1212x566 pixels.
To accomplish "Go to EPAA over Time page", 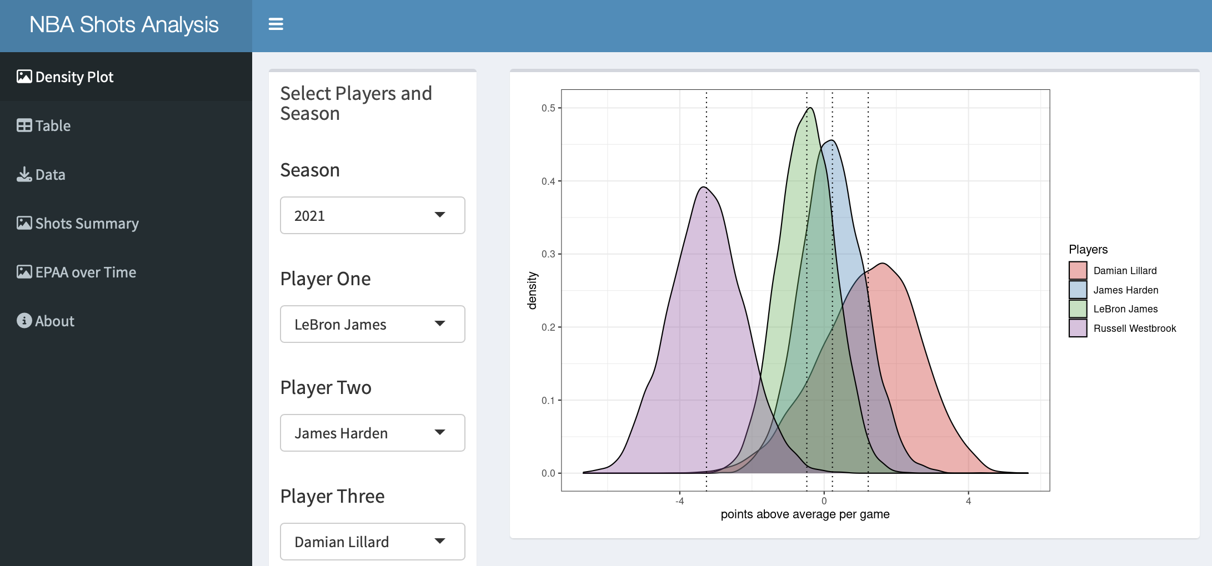I will [x=86, y=272].
